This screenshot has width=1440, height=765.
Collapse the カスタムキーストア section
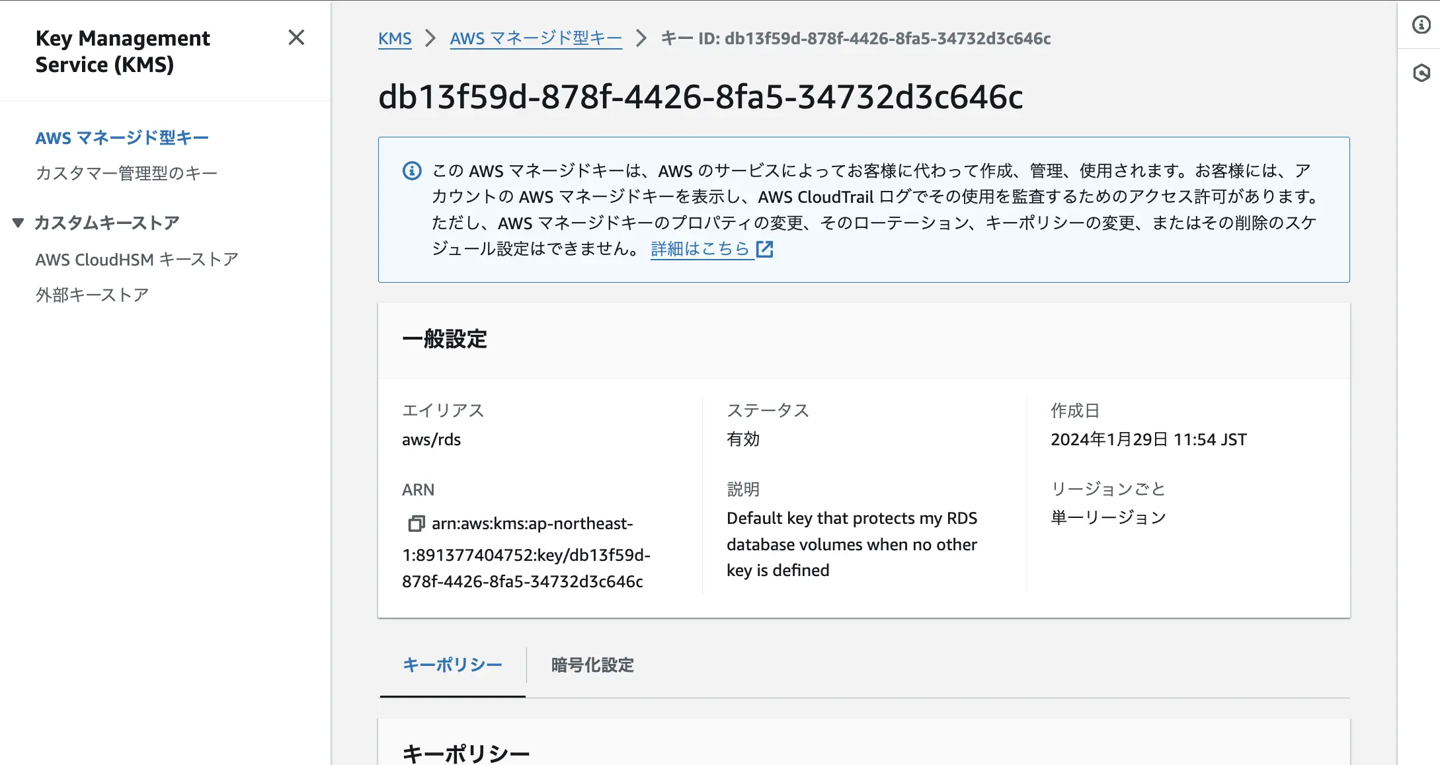(x=18, y=223)
